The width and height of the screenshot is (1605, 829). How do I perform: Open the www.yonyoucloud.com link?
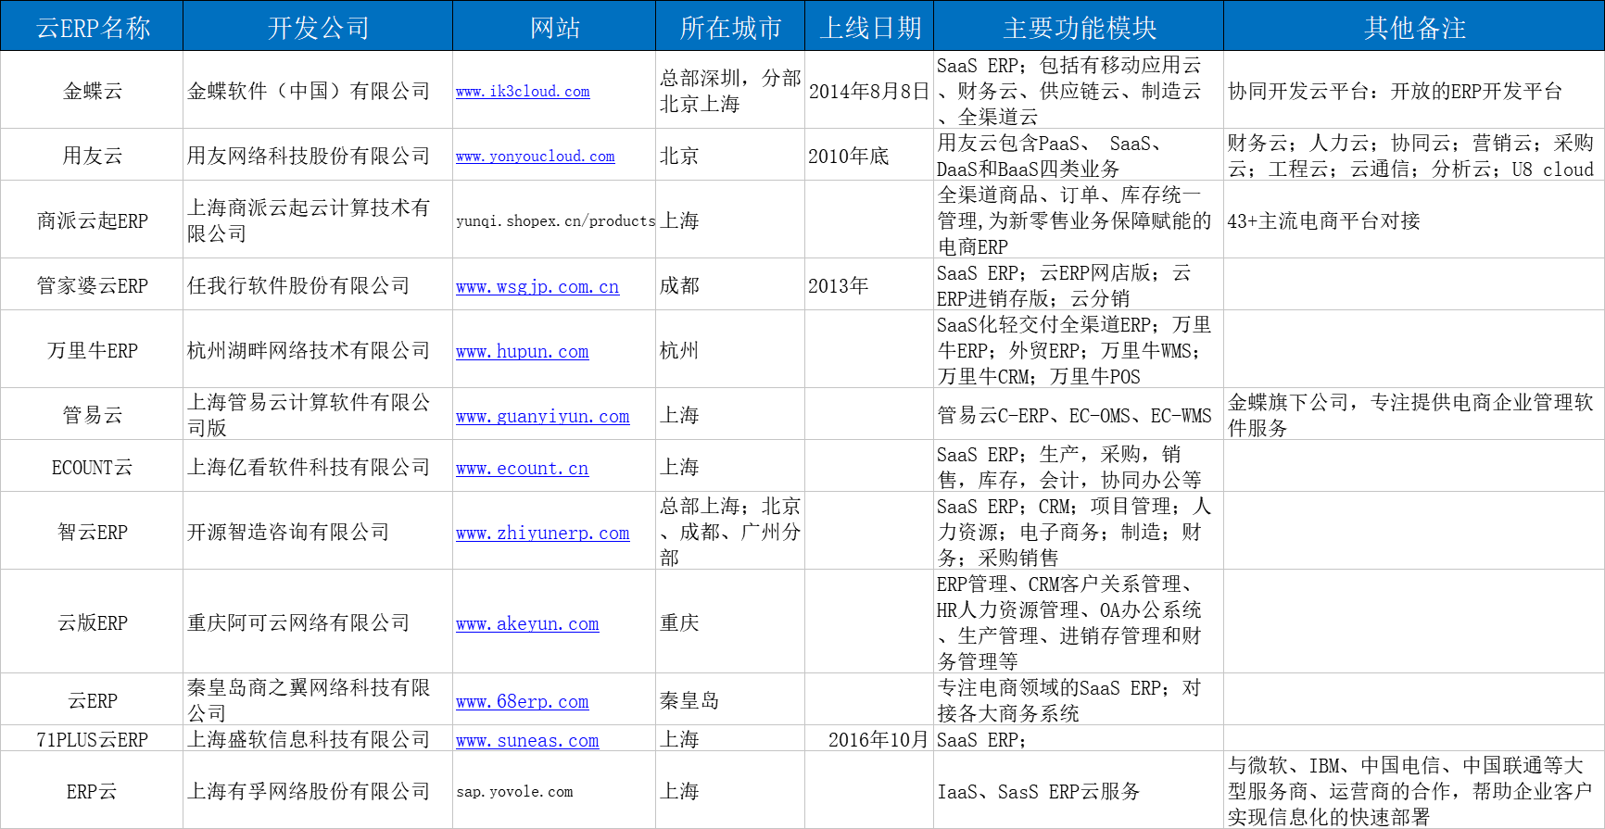pos(535,156)
